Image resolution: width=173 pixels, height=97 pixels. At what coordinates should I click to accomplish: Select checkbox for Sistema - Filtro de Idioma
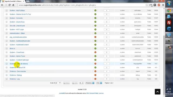(x=6, y=64)
